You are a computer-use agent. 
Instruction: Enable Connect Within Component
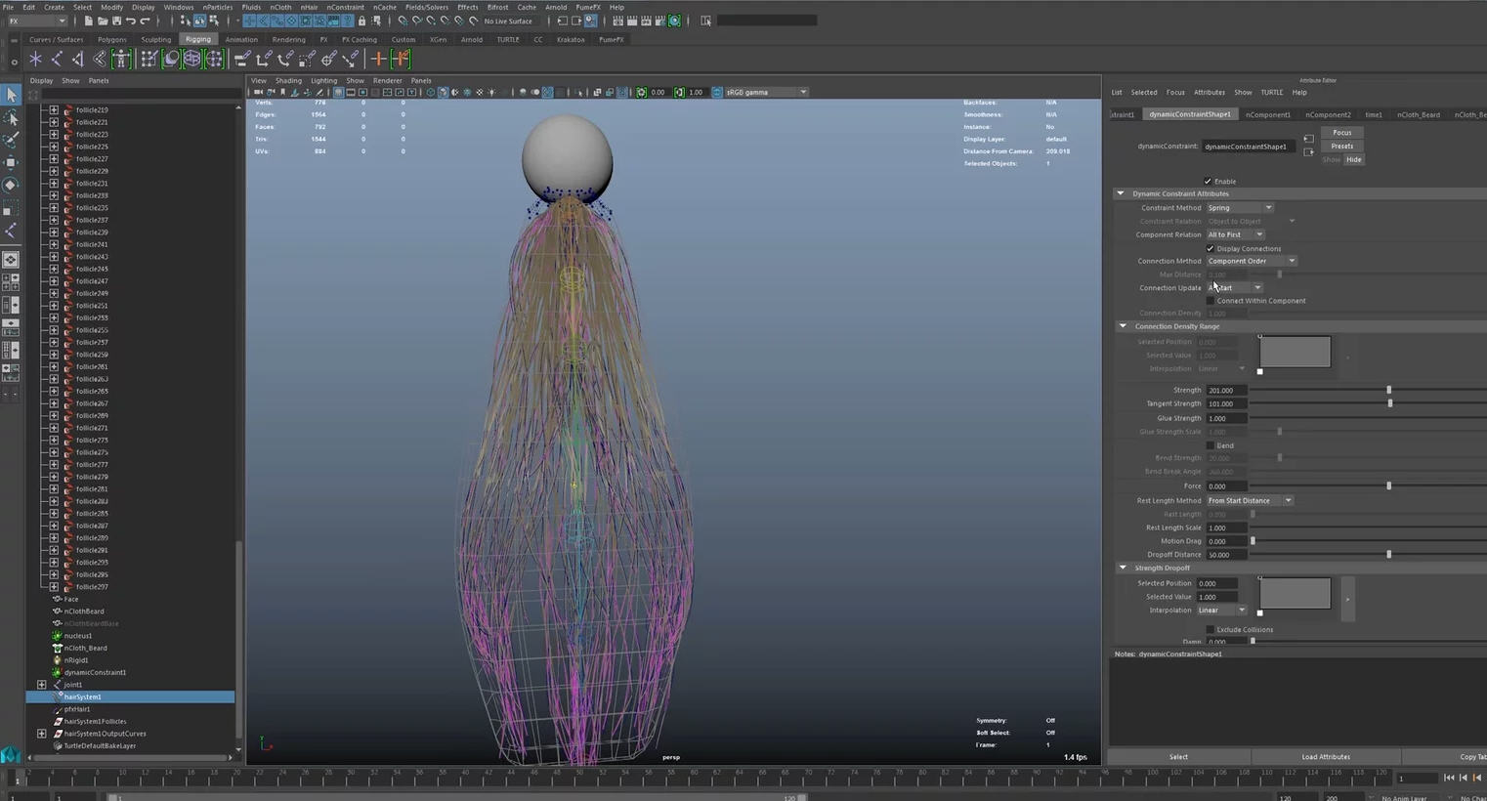click(x=1211, y=300)
